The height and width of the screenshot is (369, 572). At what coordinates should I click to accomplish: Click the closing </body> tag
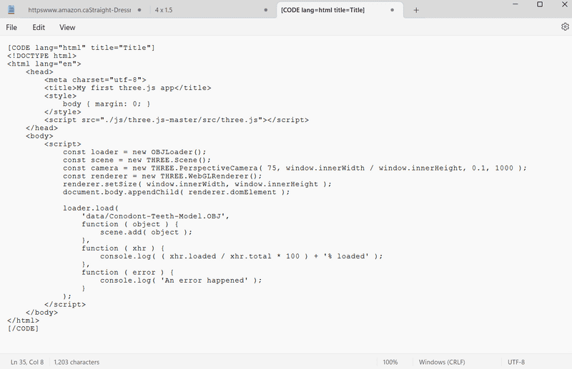tap(41, 312)
